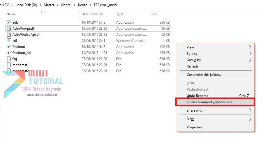The width and height of the screenshot is (264, 148).
Task: Open Properties from the context menu
Action: (x=194, y=127)
